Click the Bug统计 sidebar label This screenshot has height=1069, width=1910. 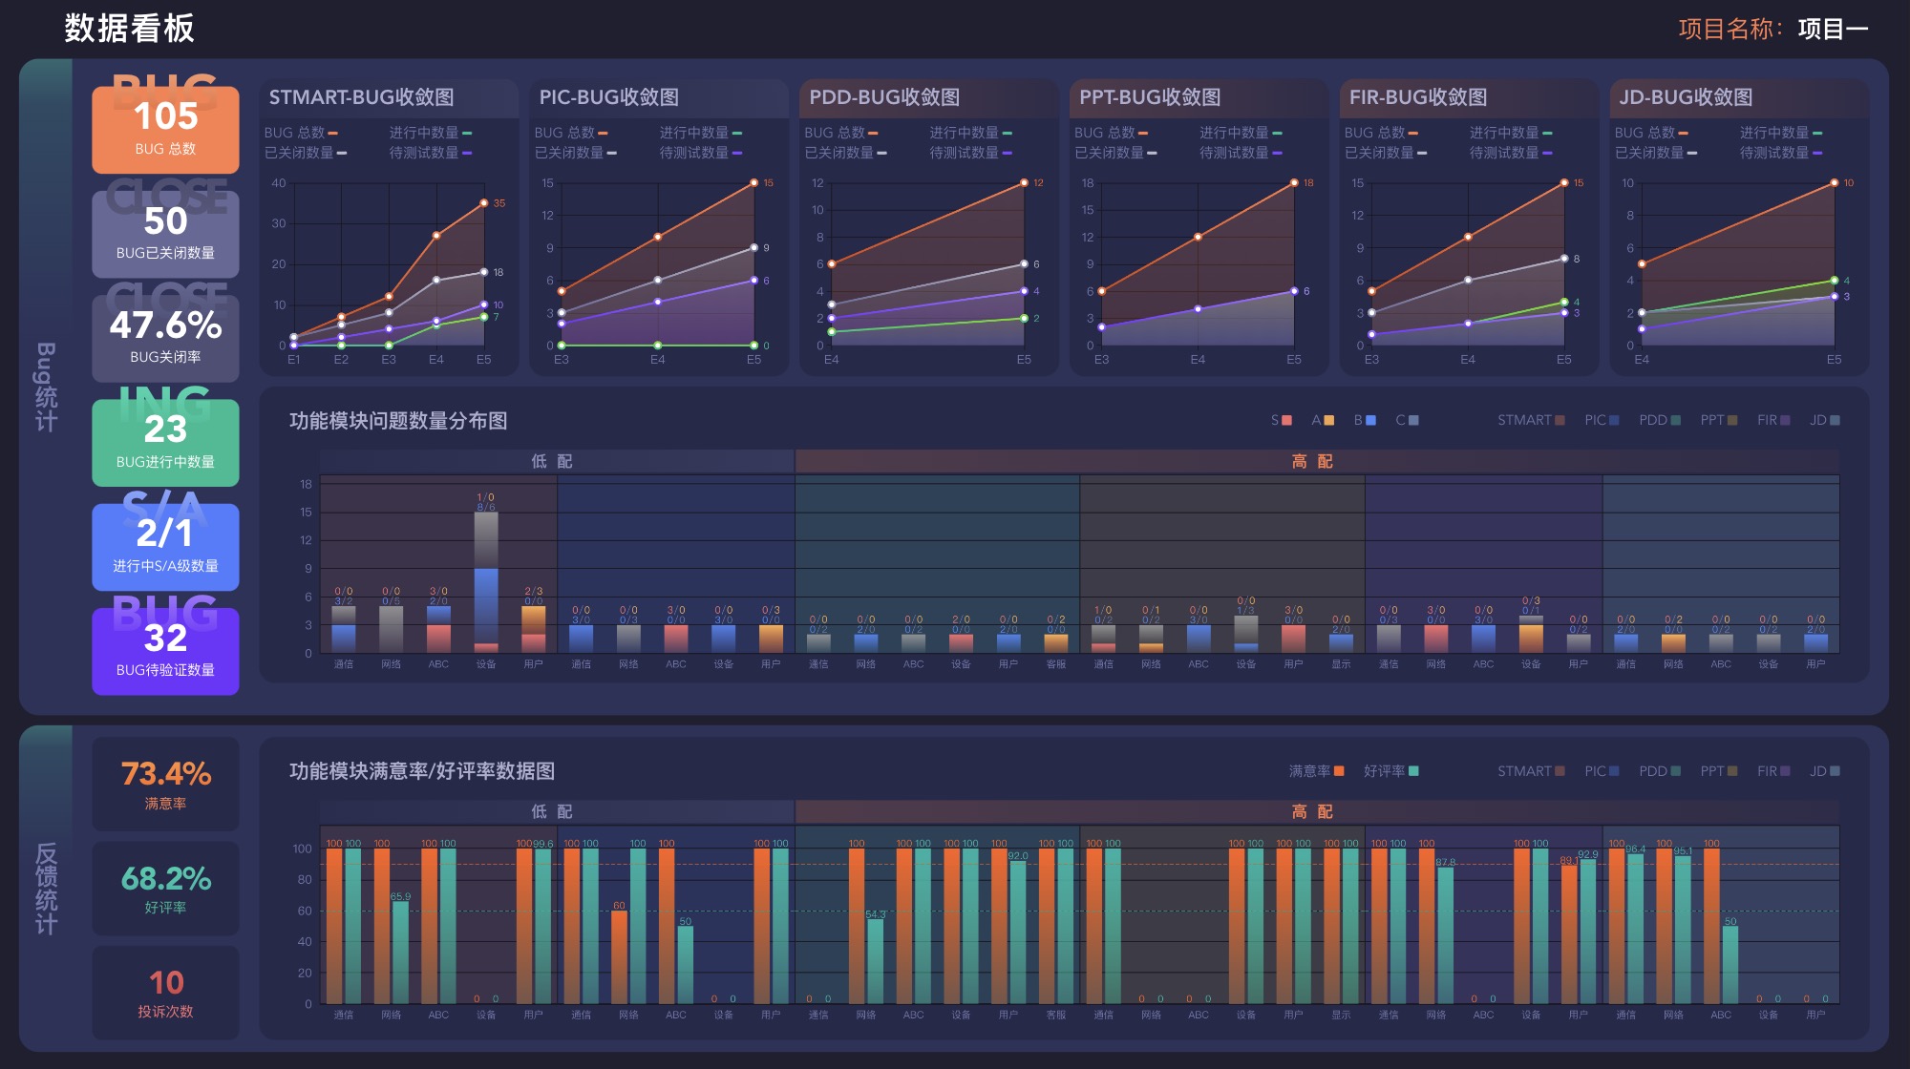point(46,387)
